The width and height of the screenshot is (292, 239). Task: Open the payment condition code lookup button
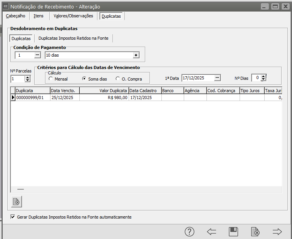click(x=37, y=55)
